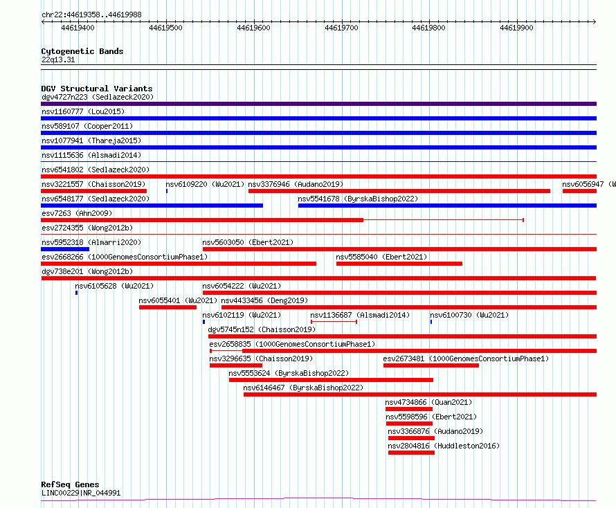Open nsv589107 (Cooper2011) variant

87,126
